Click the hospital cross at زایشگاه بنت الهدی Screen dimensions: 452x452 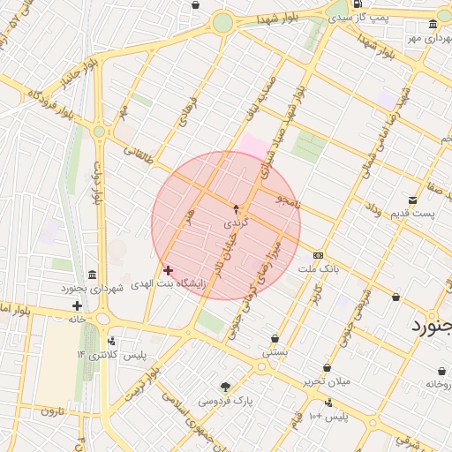(168, 270)
